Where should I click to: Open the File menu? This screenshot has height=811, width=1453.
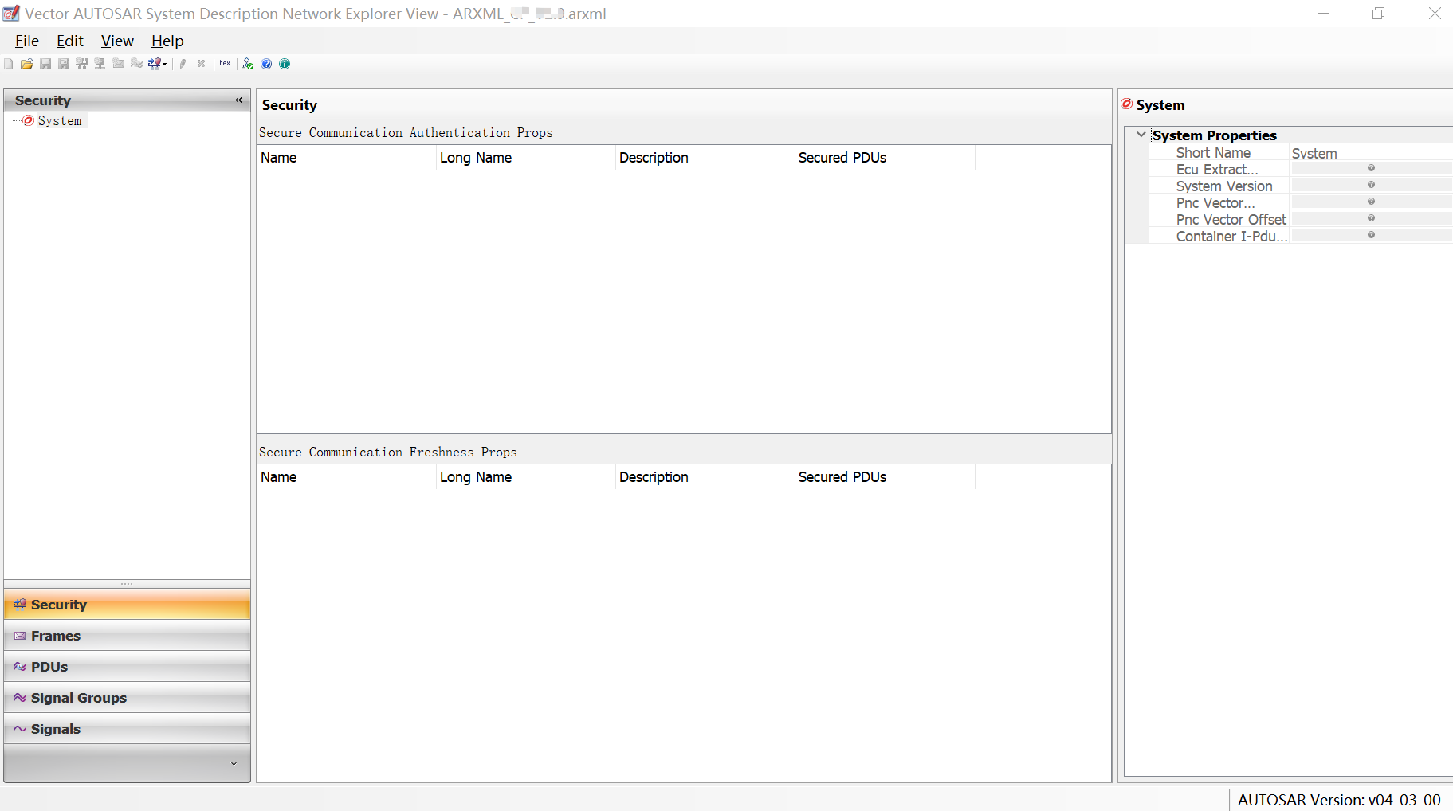[27, 41]
